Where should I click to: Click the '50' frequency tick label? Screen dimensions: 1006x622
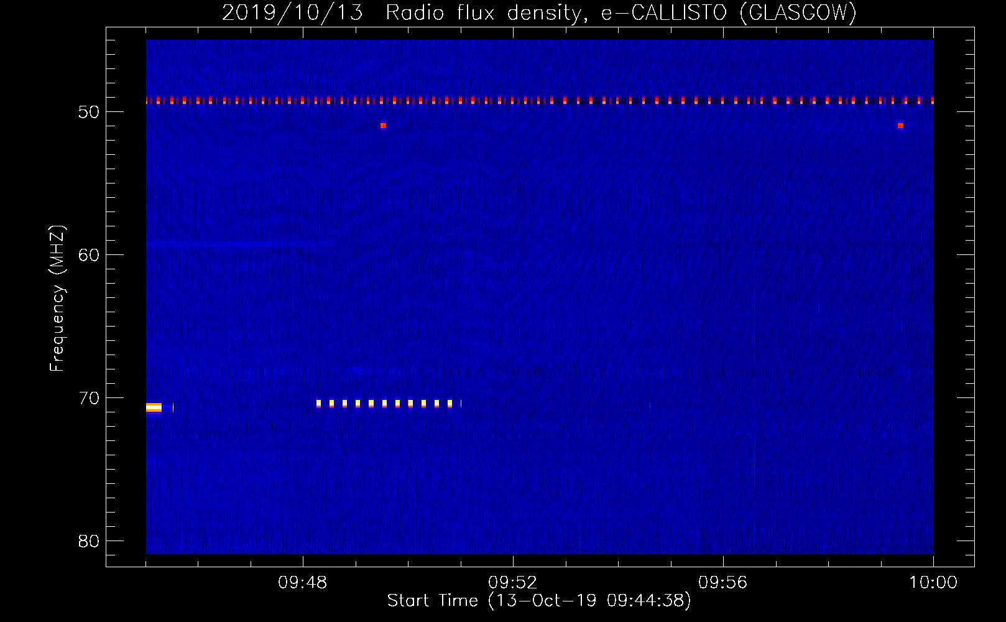pos(89,112)
